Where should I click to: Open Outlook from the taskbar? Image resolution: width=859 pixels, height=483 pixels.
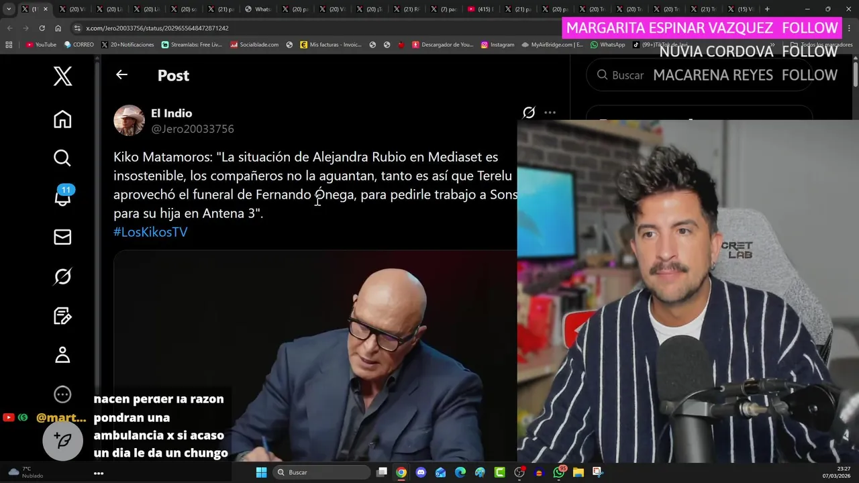coord(440,472)
